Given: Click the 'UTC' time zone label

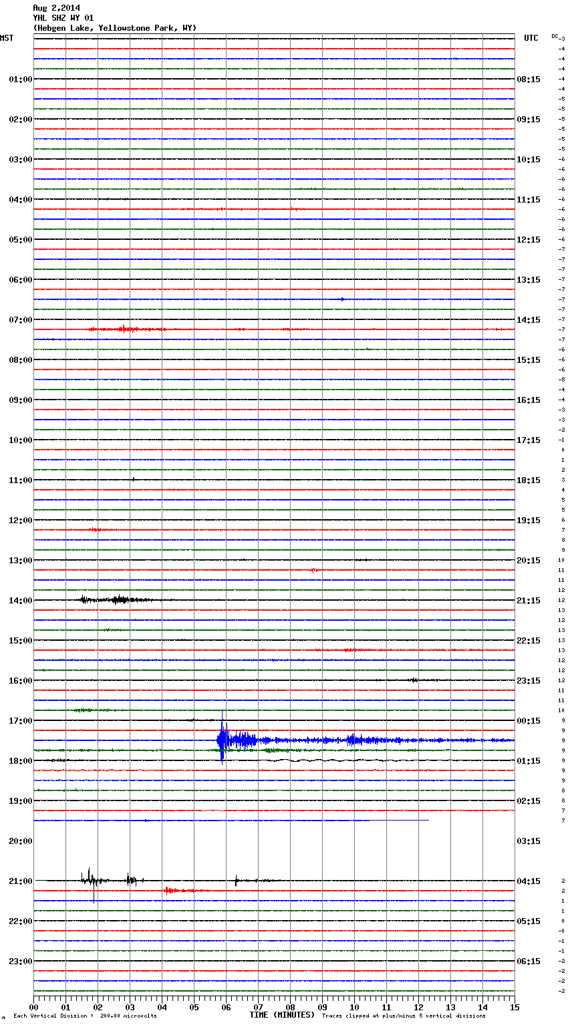Looking at the screenshot, I should click(x=531, y=38).
